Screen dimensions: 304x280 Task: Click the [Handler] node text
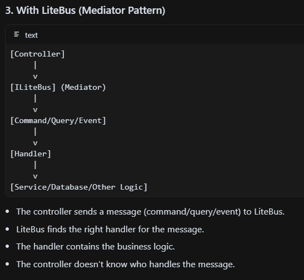click(x=31, y=154)
